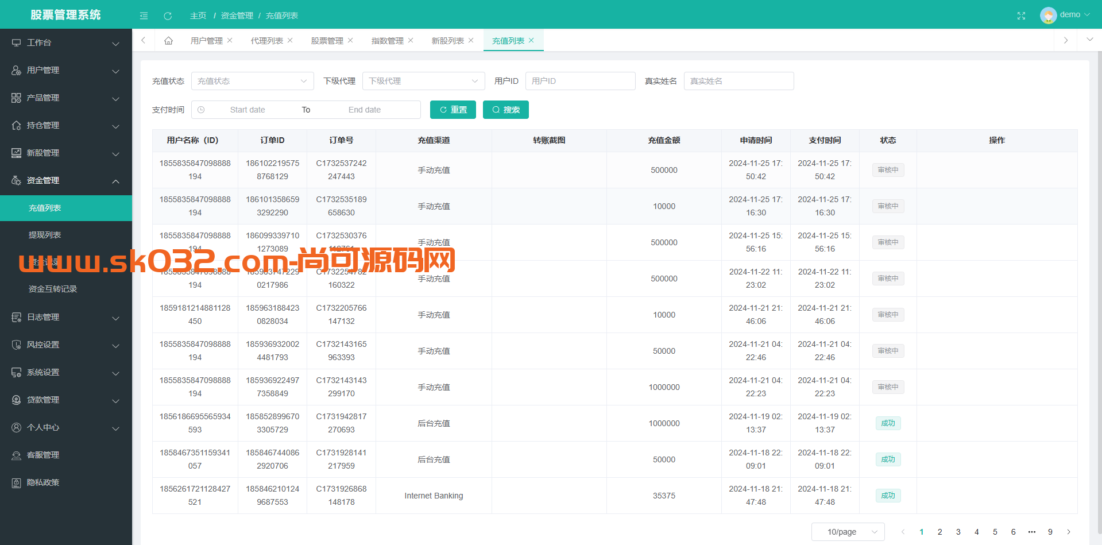Open 资金互转记录 in sidebar
This screenshot has height=545, width=1102.
tap(66, 289)
